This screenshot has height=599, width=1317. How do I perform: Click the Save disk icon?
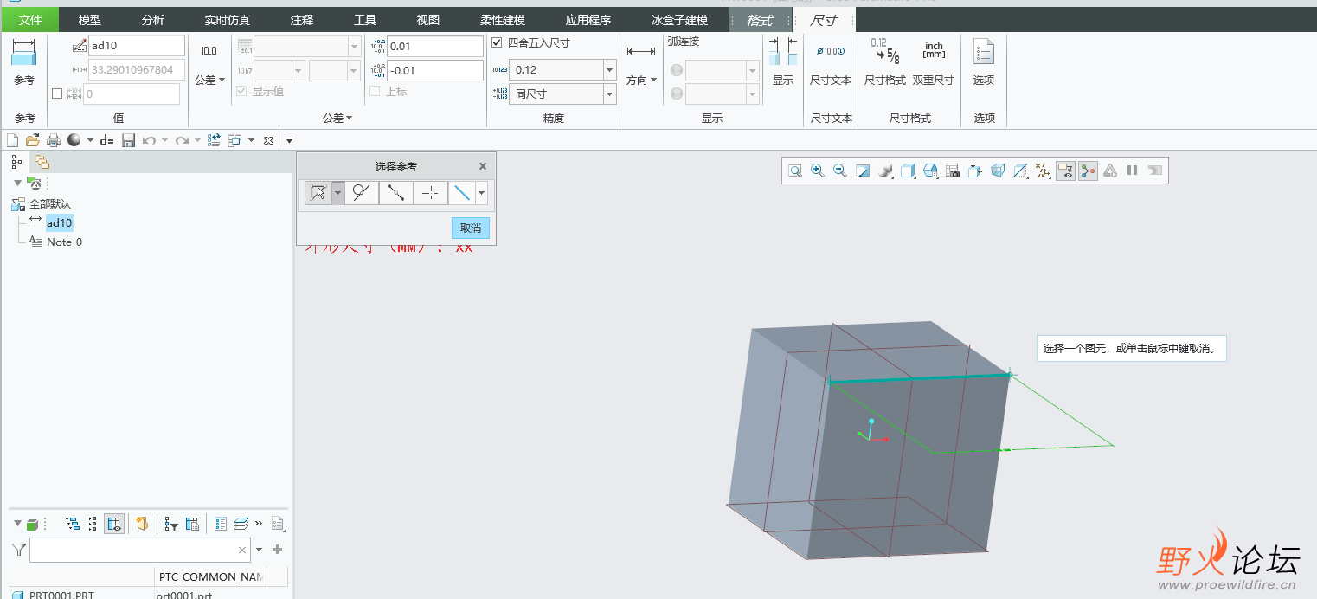(128, 140)
